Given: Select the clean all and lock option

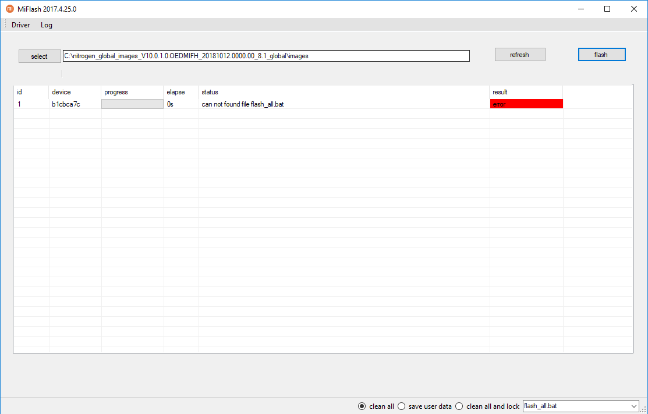Looking at the screenshot, I should (487, 406).
